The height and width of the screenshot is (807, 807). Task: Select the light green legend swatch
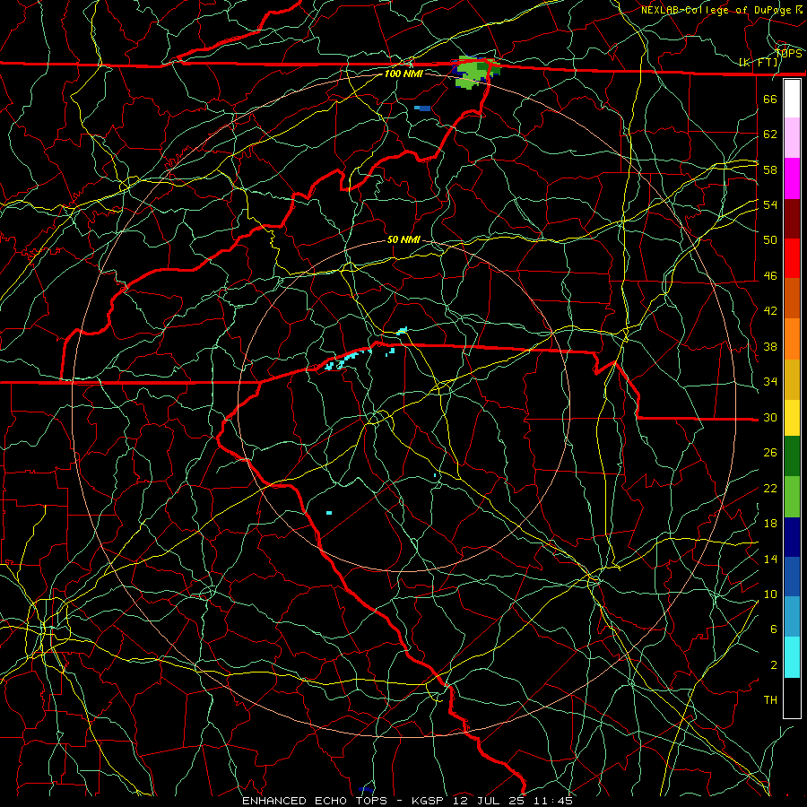[x=792, y=497]
